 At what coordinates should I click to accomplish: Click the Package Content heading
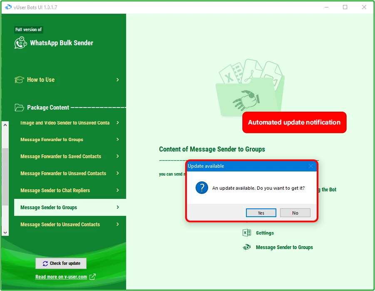[48, 108]
